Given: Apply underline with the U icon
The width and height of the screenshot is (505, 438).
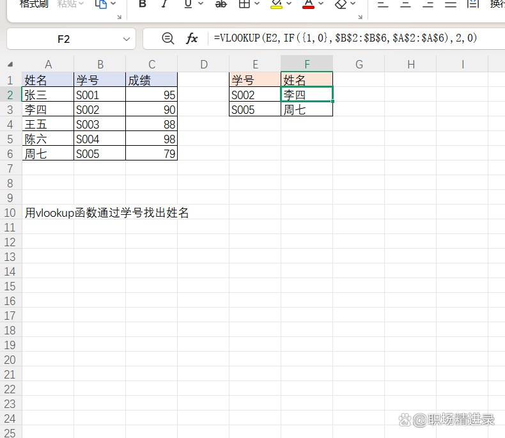Looking at the screenshot, I should (x=188, y=4).
